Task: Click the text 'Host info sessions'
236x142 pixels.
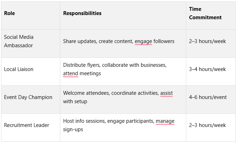Action: click(x=84, y=121)
